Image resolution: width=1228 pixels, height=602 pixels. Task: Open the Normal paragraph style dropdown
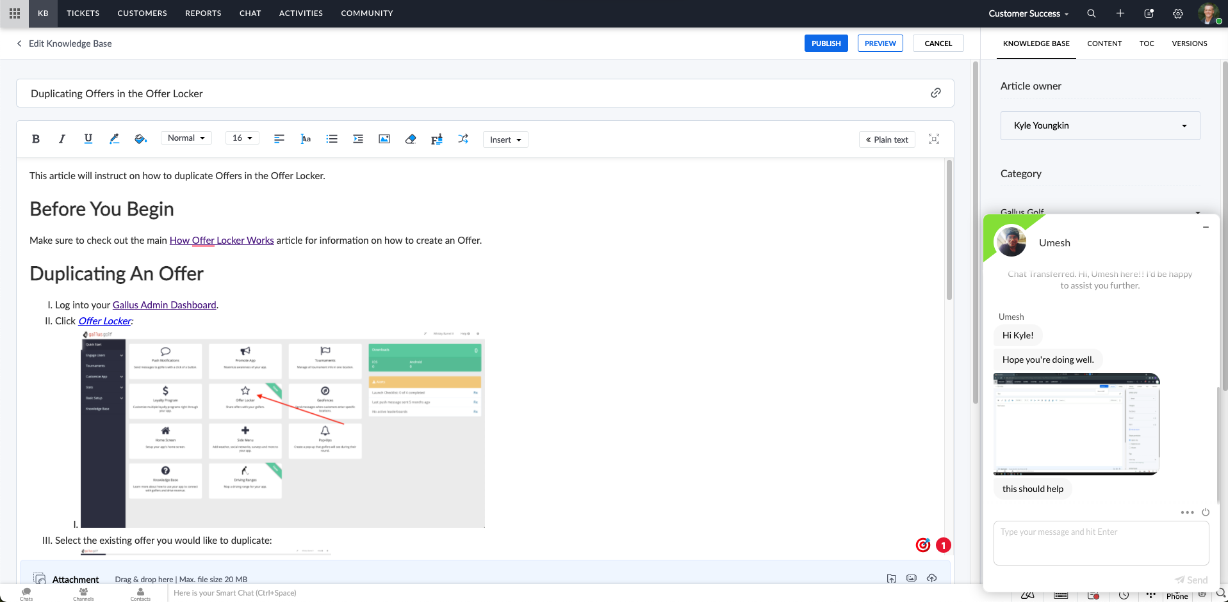click(x=186, y=138)
